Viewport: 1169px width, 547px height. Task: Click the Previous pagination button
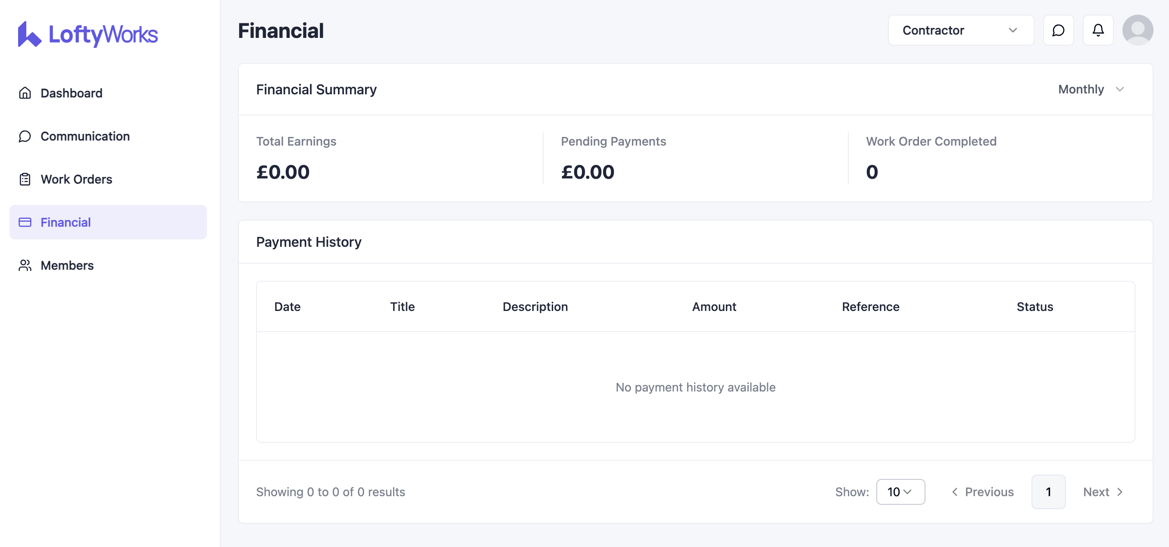(x=982, y=492)
